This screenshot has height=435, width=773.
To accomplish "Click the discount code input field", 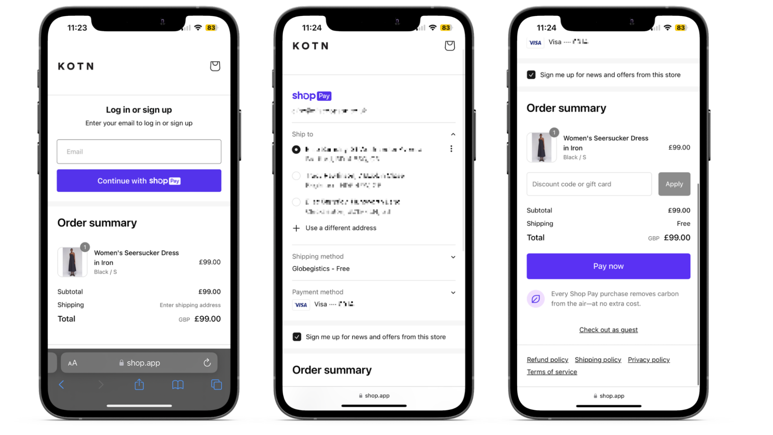I will click(x=588, y=184).
